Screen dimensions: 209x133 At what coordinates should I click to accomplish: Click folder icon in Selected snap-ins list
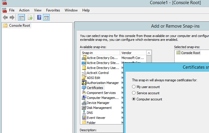tap(178, 53)
